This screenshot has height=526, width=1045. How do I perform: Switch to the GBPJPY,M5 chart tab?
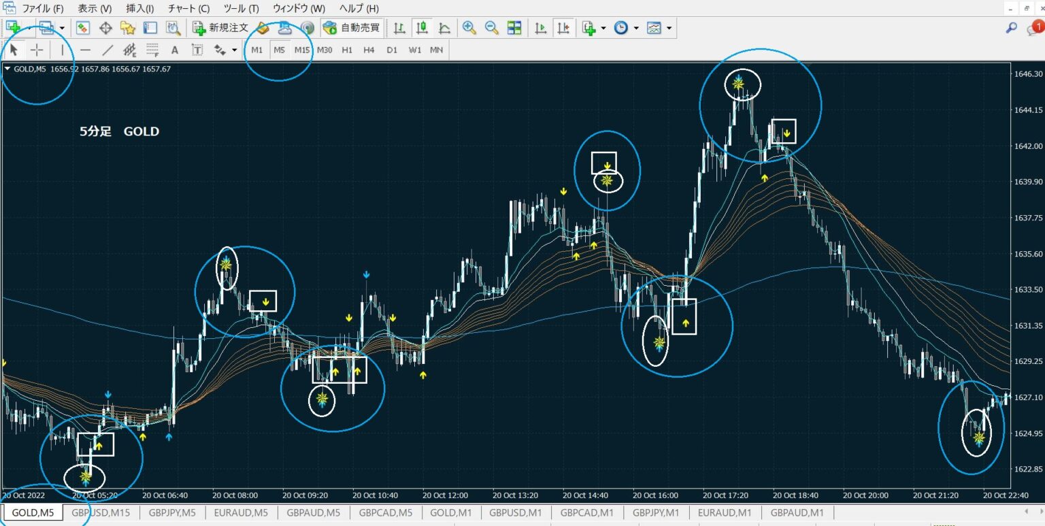172,512
